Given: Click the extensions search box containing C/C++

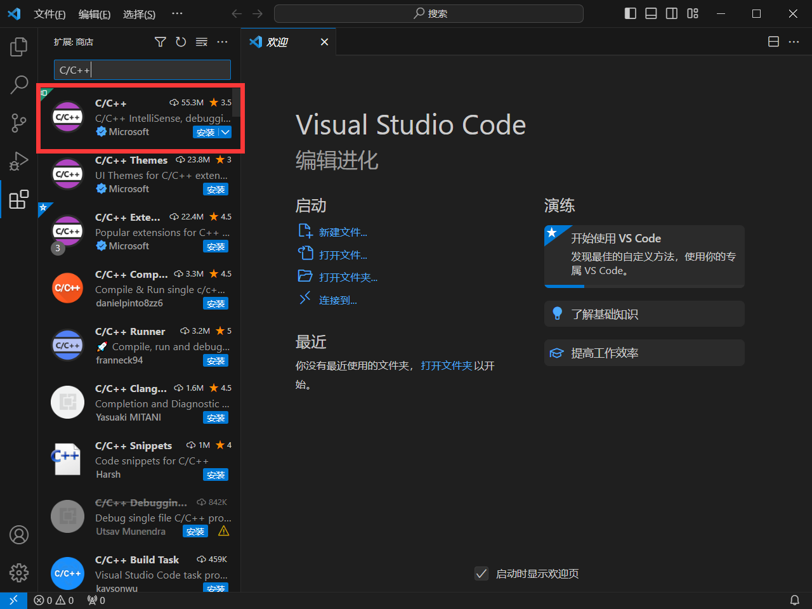Looking at the screenshot, I should (x=142, y=70).
